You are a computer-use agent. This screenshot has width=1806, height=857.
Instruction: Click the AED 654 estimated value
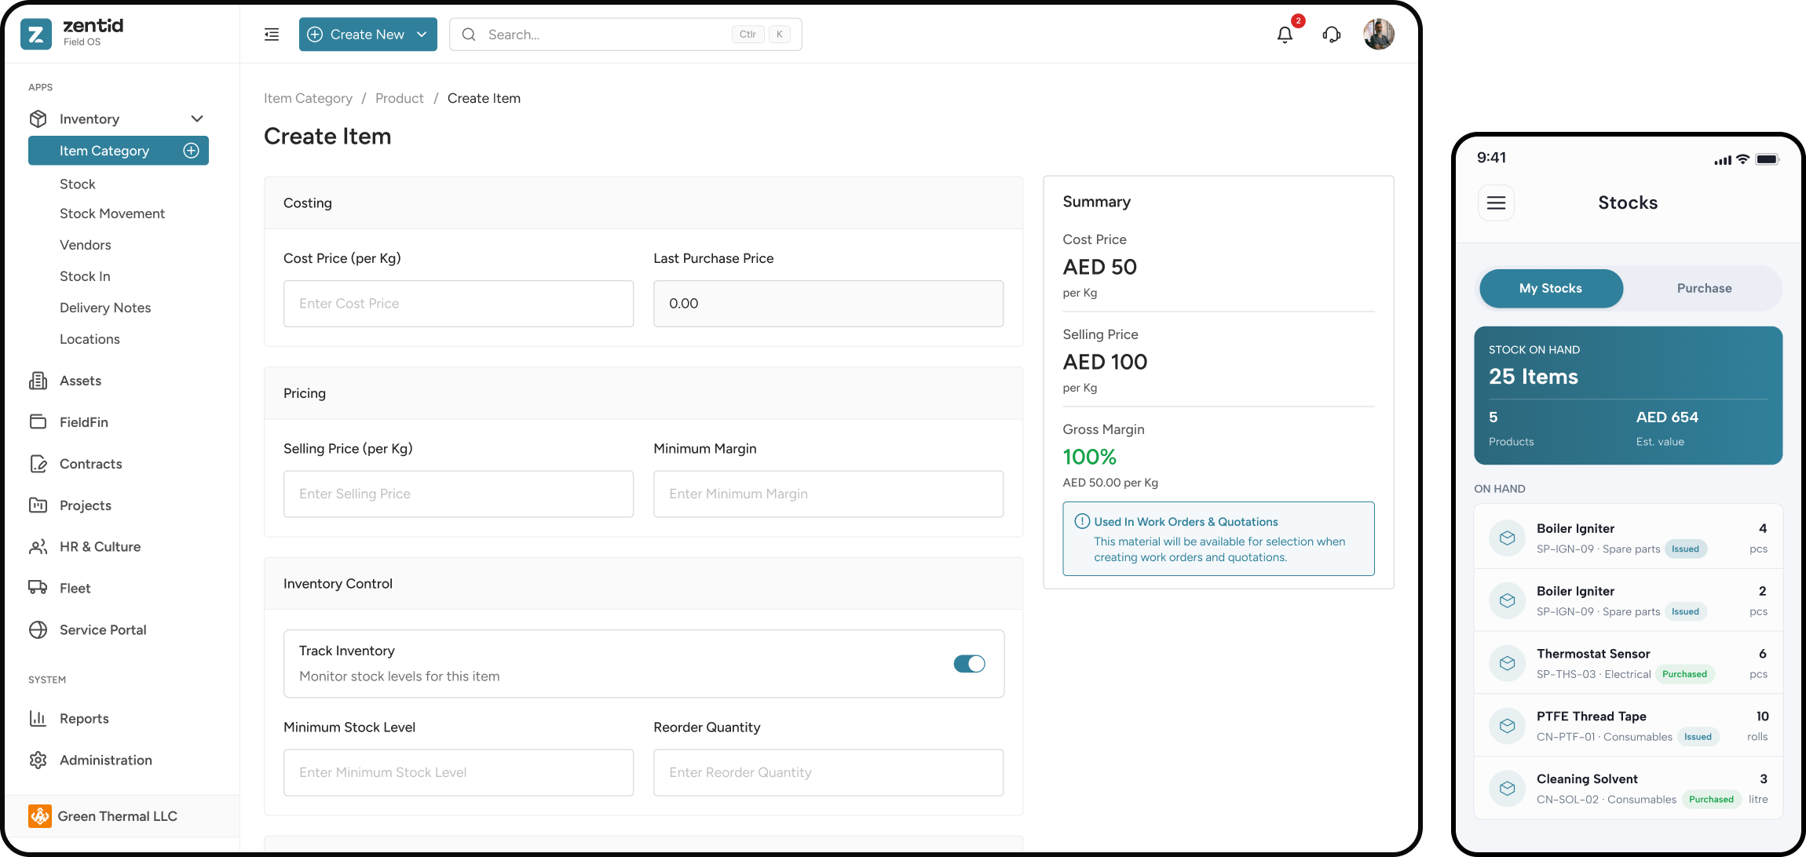(1667, 418)
